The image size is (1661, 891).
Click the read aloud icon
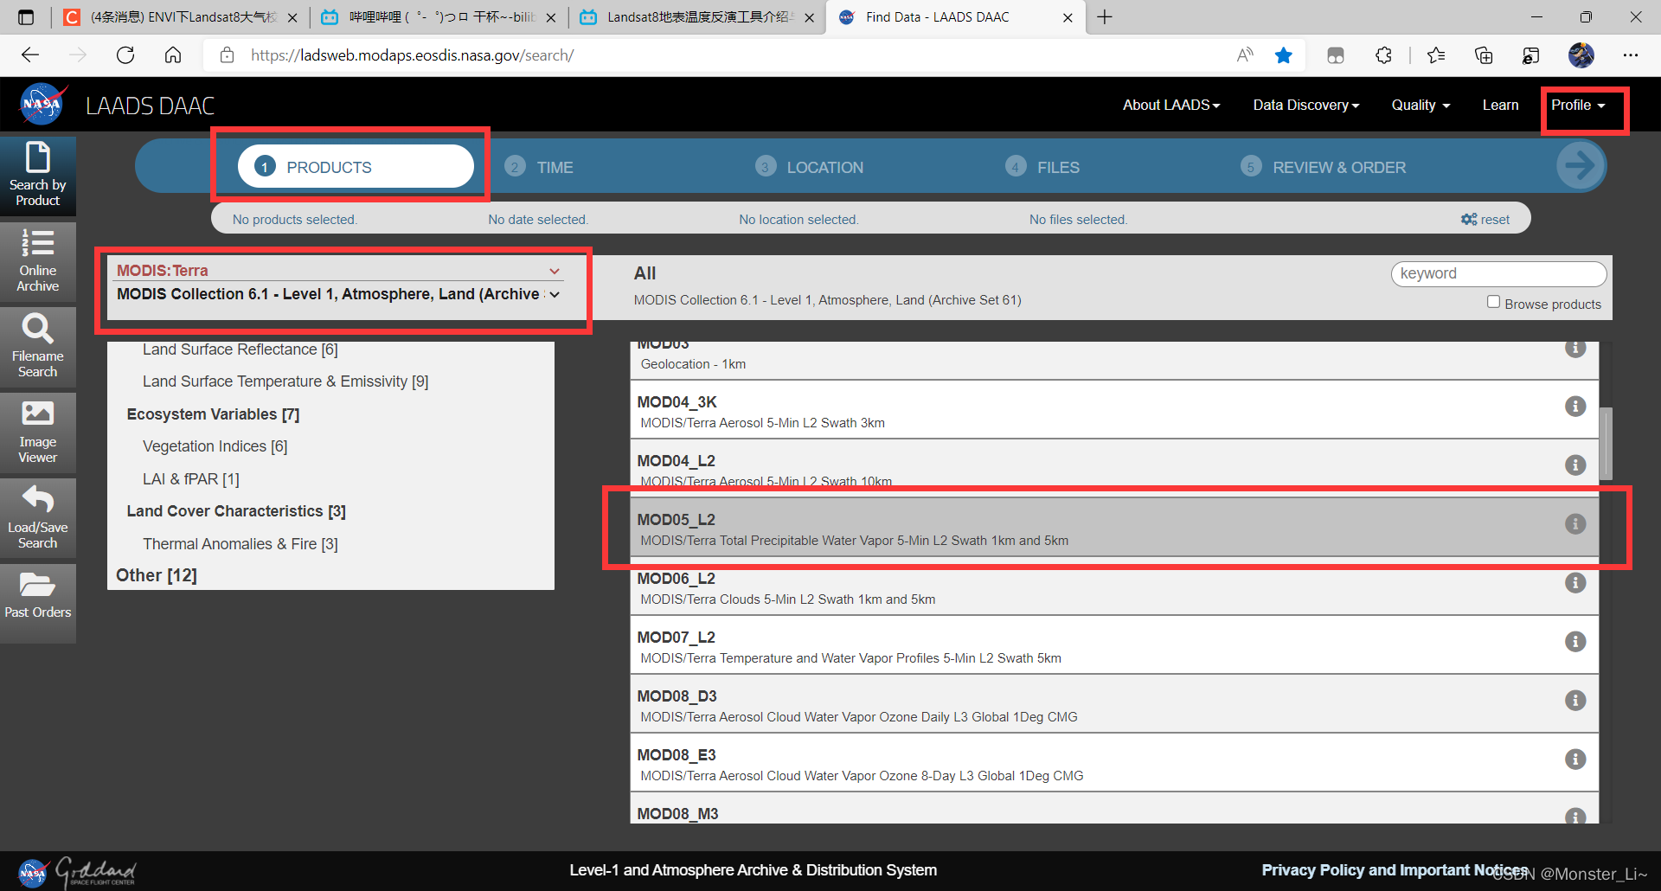tap(1245, 55)
